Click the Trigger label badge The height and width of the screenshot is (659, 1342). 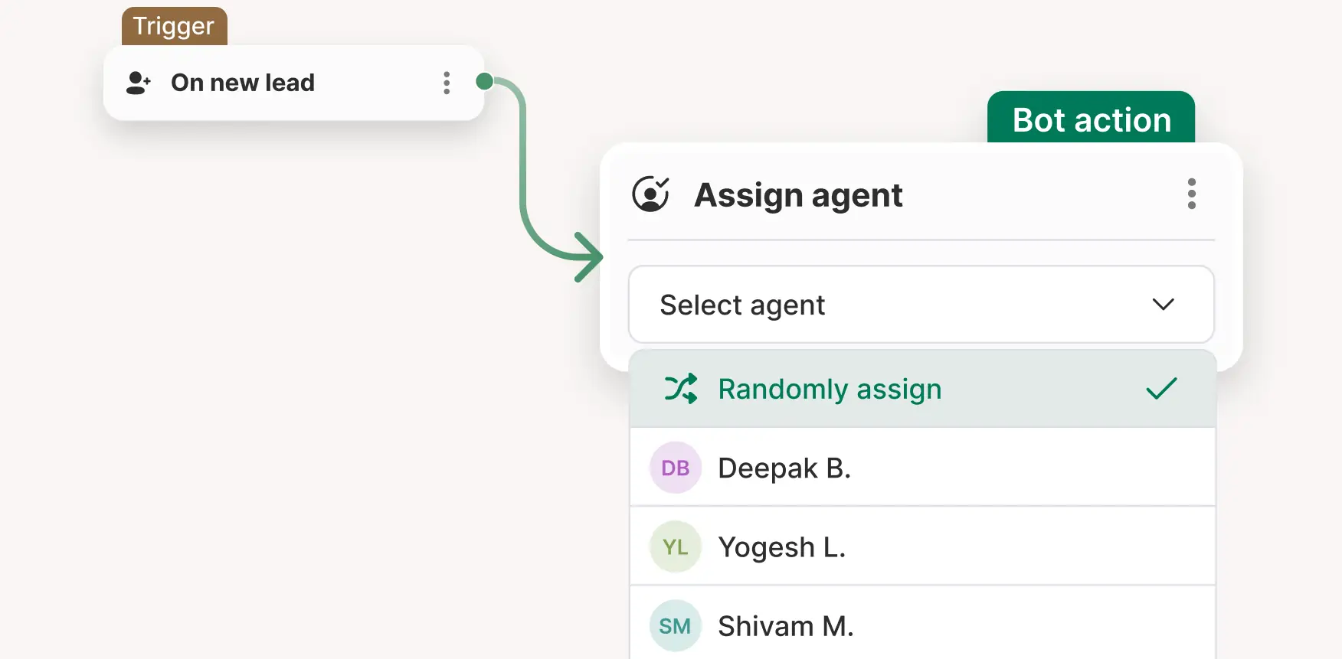coord(173,25)
